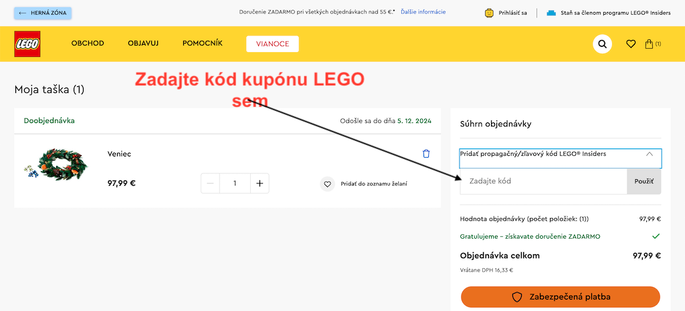Open the shopping bag icon
The image size is (685, 311).
(x=649, y=43)
